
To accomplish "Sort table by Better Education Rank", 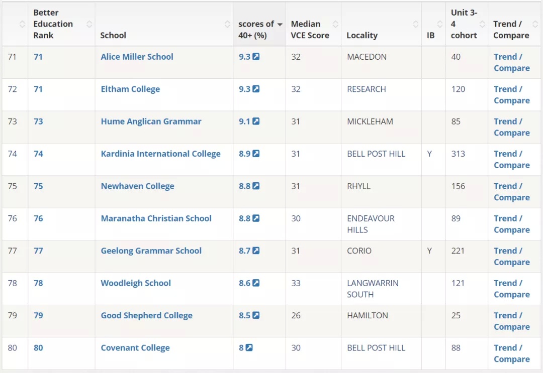I will click(x=89, y=24).
